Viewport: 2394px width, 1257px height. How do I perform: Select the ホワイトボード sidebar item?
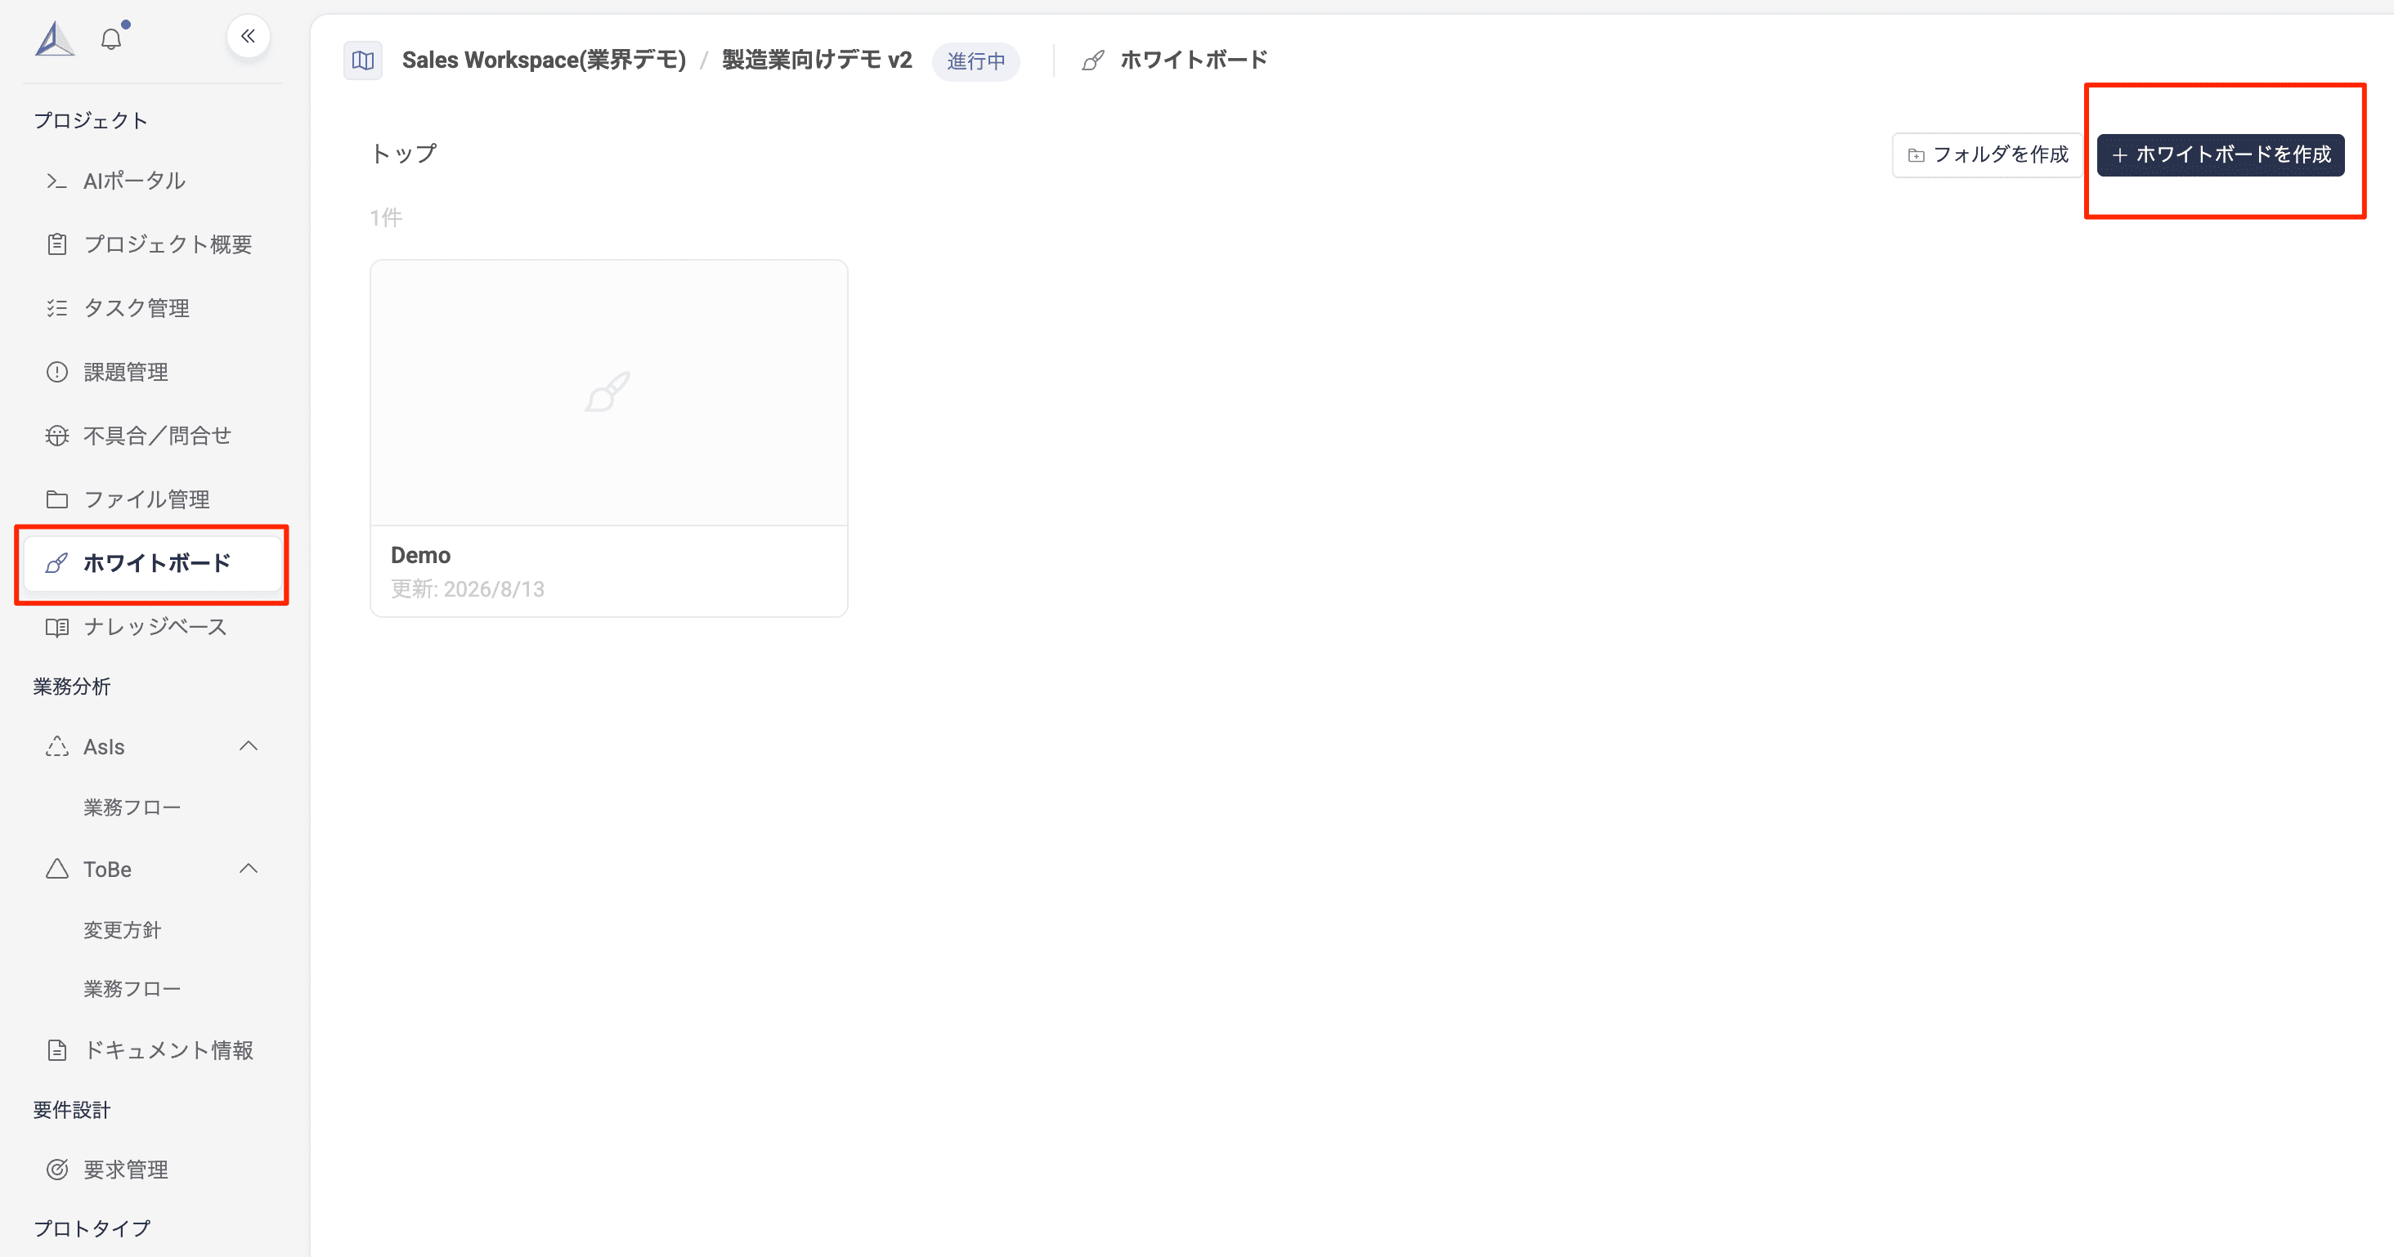pyautogui.click(x=154, y=563)
